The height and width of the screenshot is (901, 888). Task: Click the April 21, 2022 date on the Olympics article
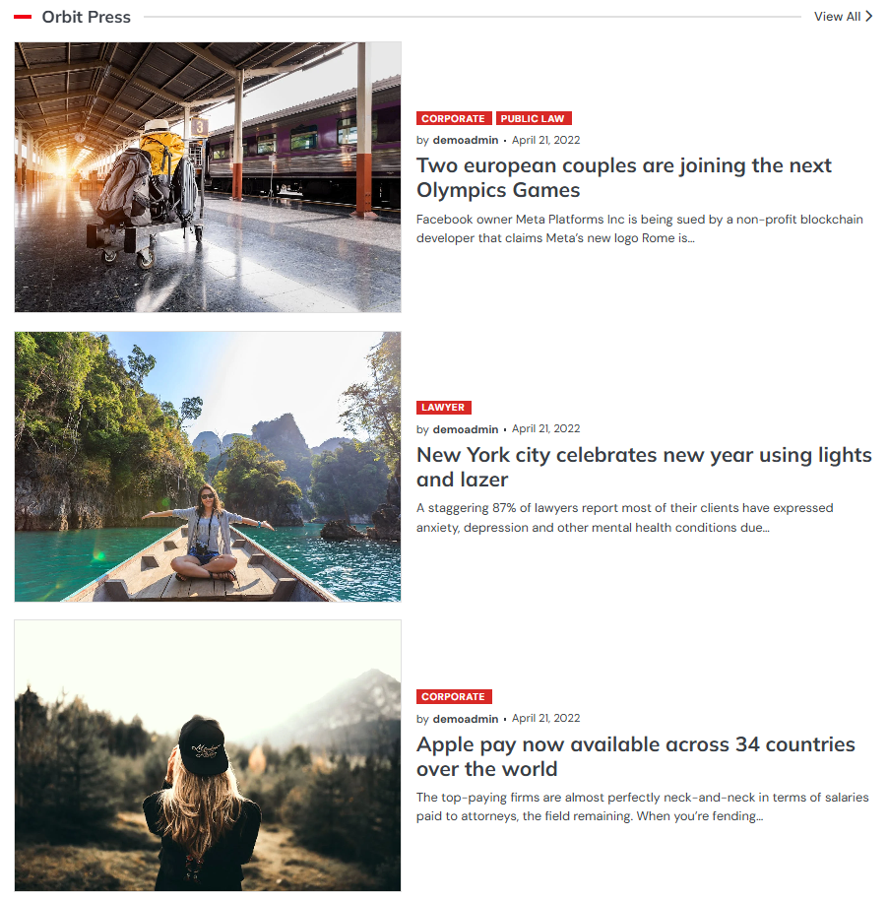545,140
